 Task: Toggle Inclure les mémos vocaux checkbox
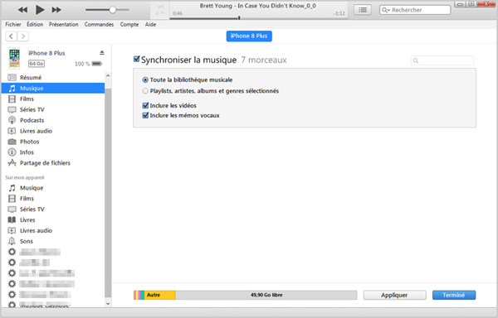(145, 115)
